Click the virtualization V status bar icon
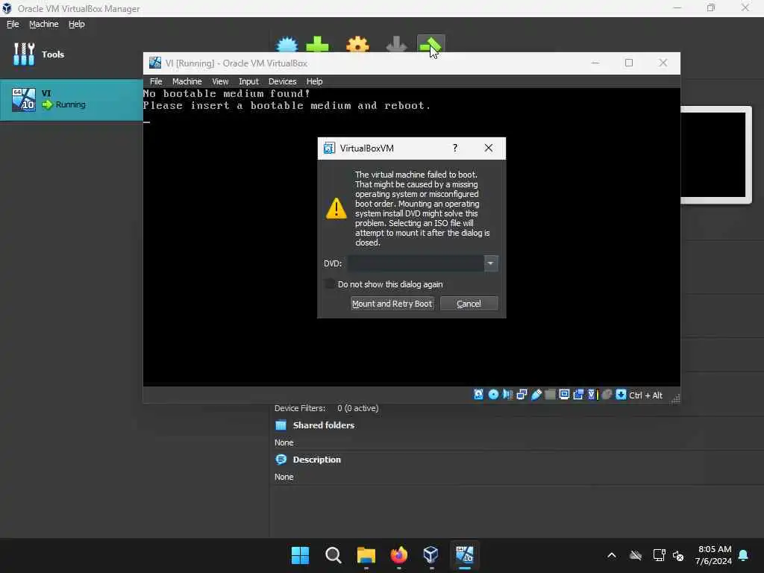 592,395
